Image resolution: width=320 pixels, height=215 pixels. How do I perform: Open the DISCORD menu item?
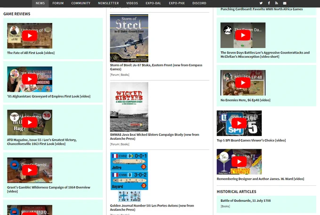199,3
